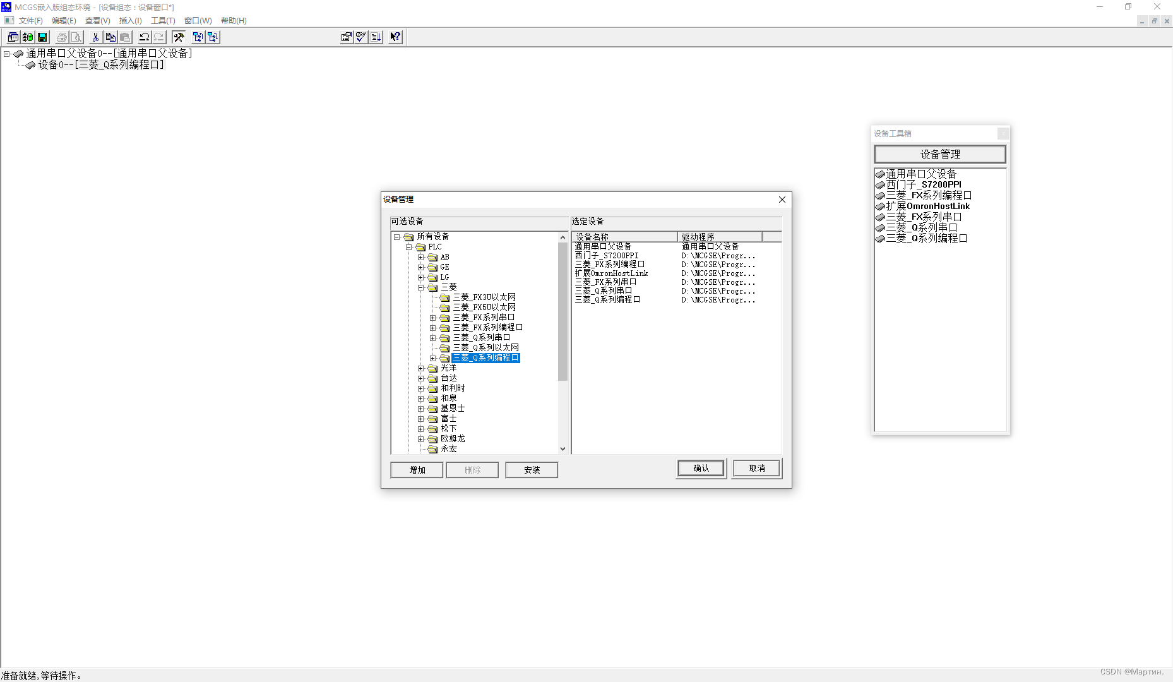Screen dimensions: 1173x682
Task: Click the work desk window toolbar icon
Action: pos(13,37)
